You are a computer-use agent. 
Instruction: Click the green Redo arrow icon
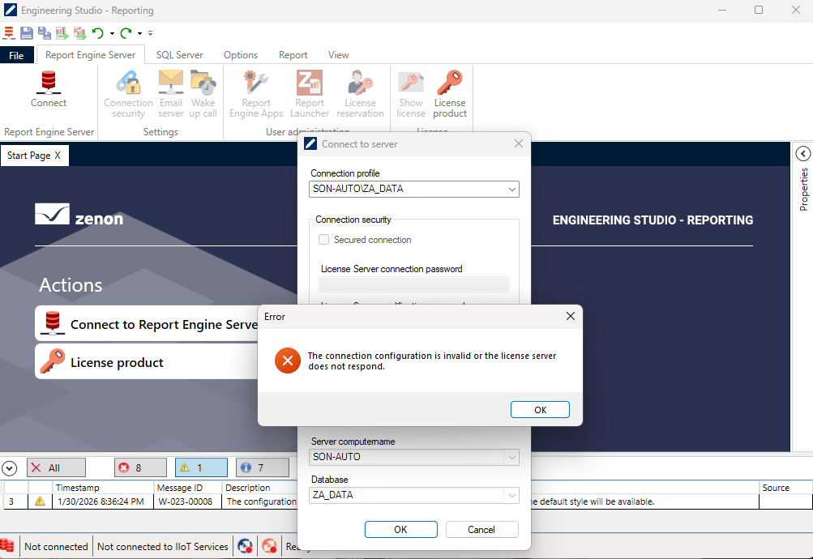coord(126,33)
